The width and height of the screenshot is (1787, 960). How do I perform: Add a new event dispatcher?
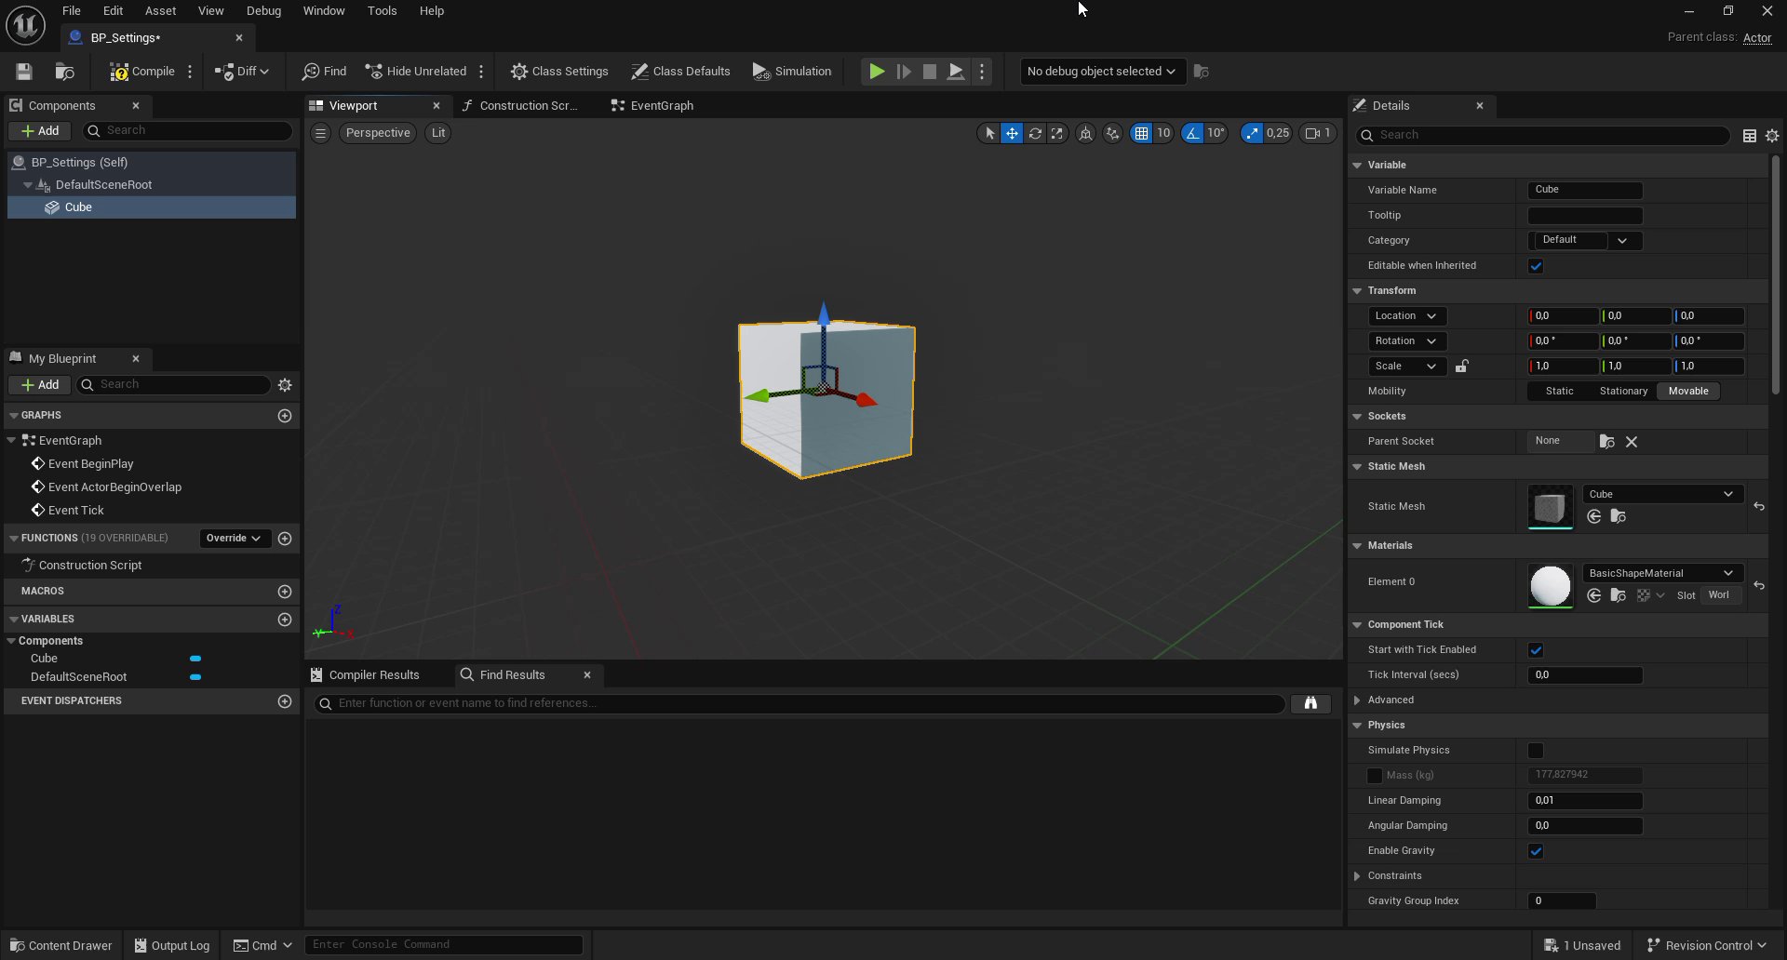point(285,701)
